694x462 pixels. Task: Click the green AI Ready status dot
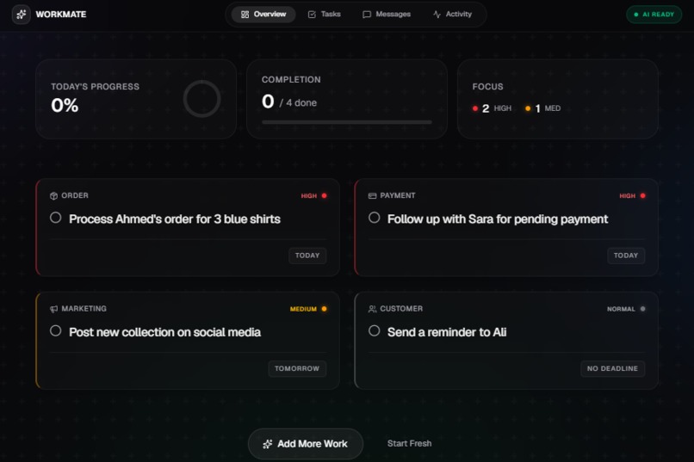click(636, 15)
